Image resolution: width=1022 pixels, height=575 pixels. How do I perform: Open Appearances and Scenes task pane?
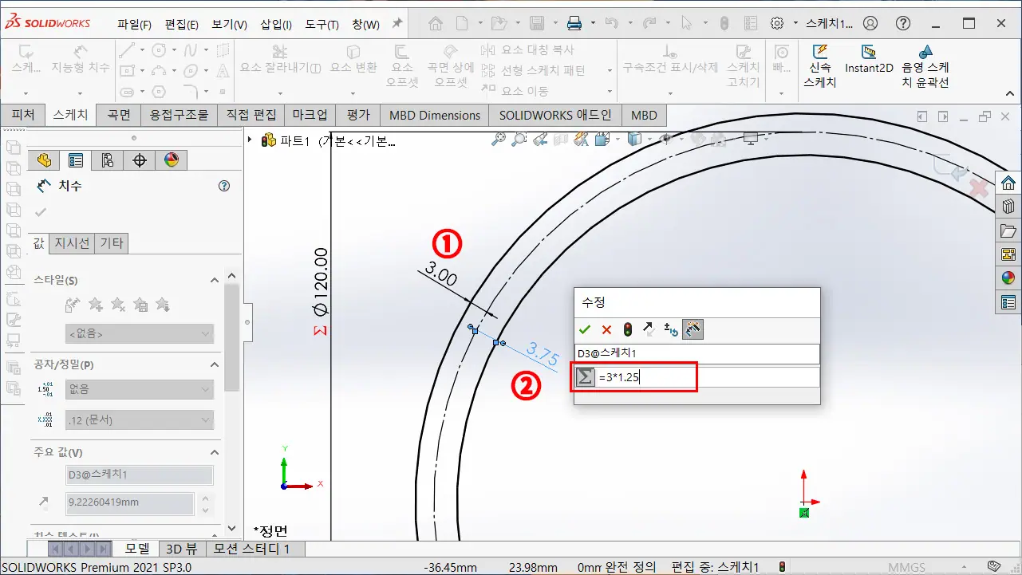coord(1008,278)
